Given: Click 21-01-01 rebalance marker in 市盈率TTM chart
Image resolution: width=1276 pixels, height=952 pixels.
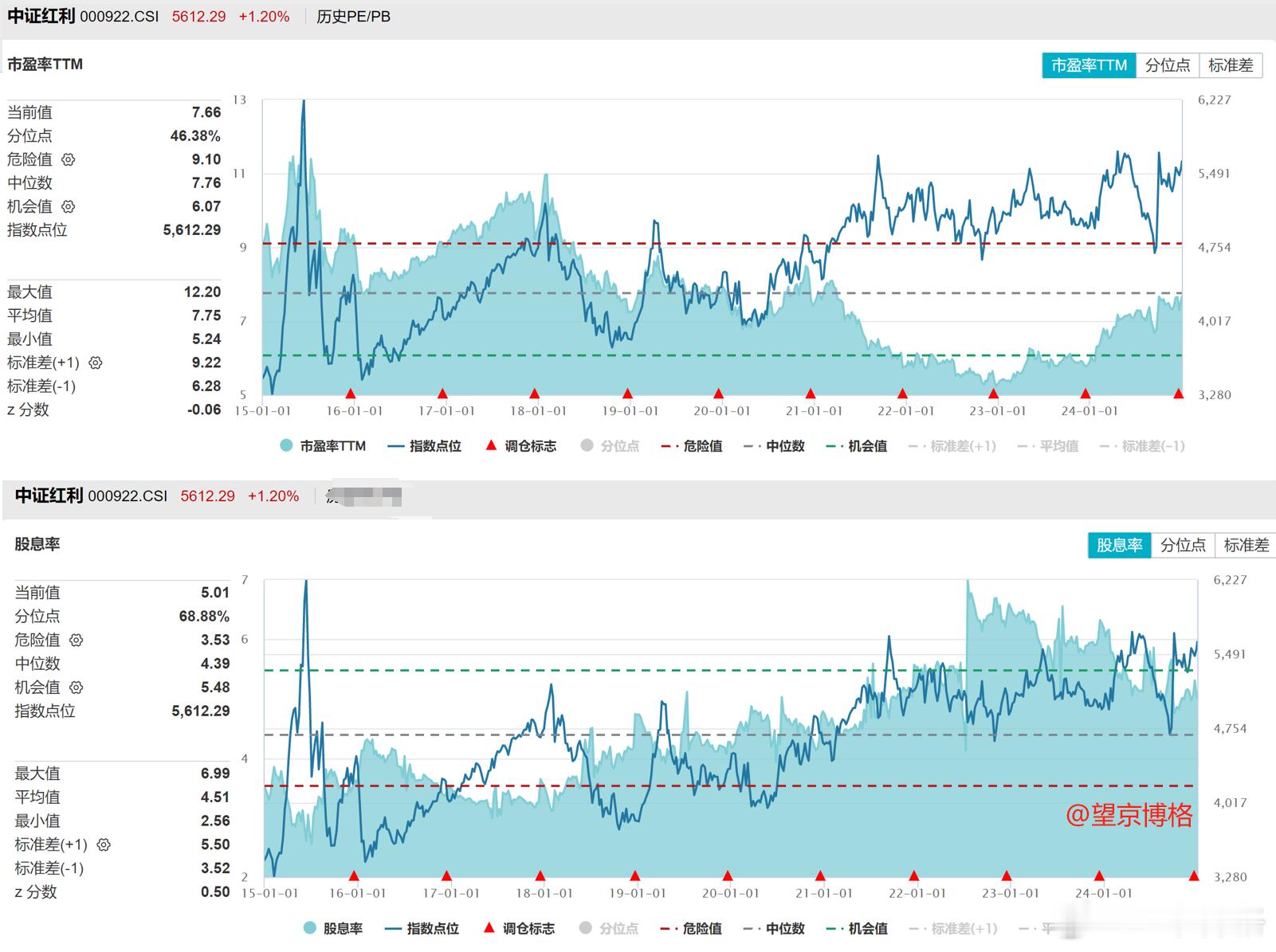Looking at the screenshot, I should pyautogui.click(x=811, y=394).
